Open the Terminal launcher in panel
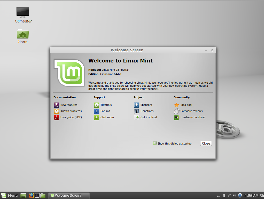Screen dimensions: 264x199 pos(37,195)
